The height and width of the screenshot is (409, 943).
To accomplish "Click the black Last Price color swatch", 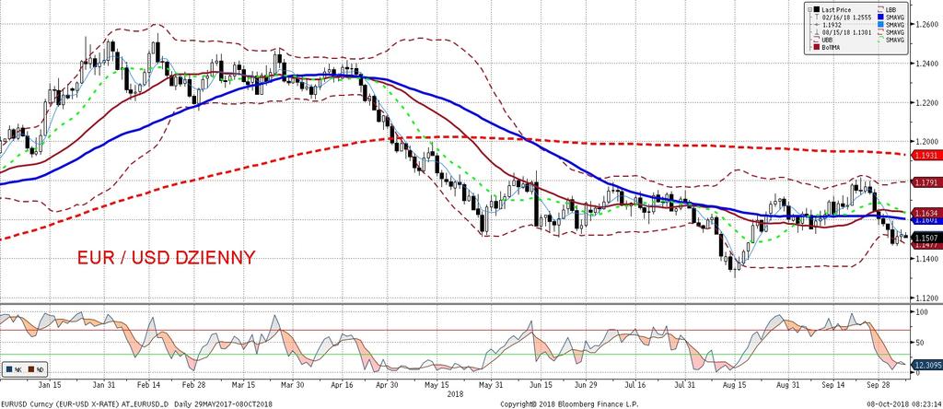I will pyautogui.click(x=817, y=9).
